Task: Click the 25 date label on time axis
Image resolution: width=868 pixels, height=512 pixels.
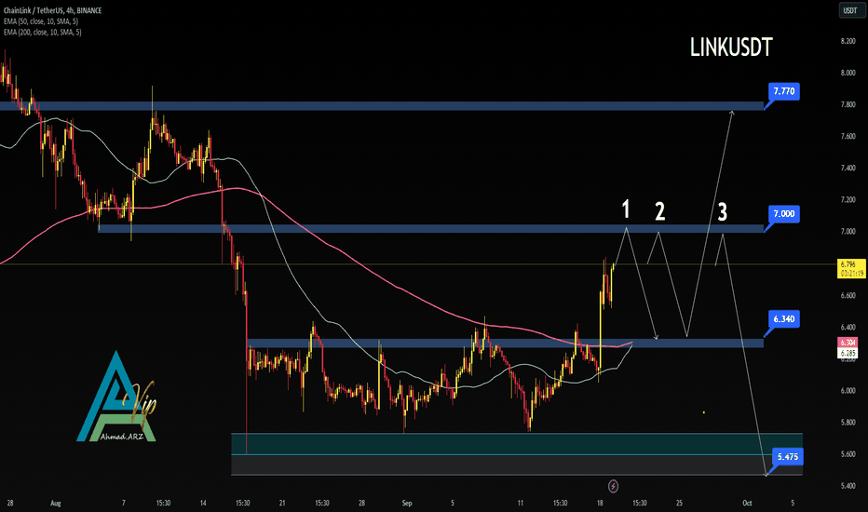Action: [x=679, y=503]
